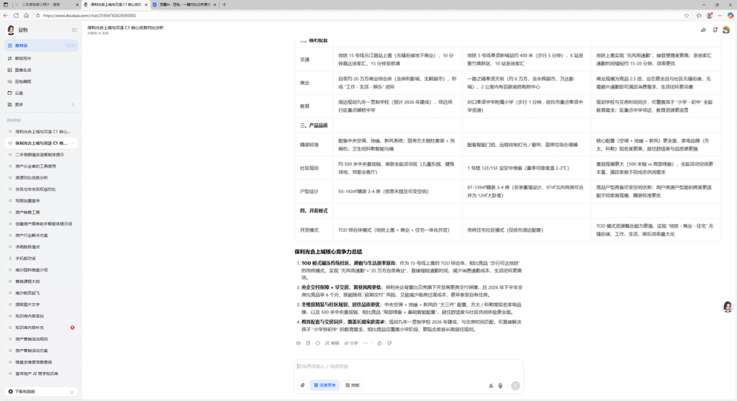
Task: Go to browser home page
Action: 27,16
